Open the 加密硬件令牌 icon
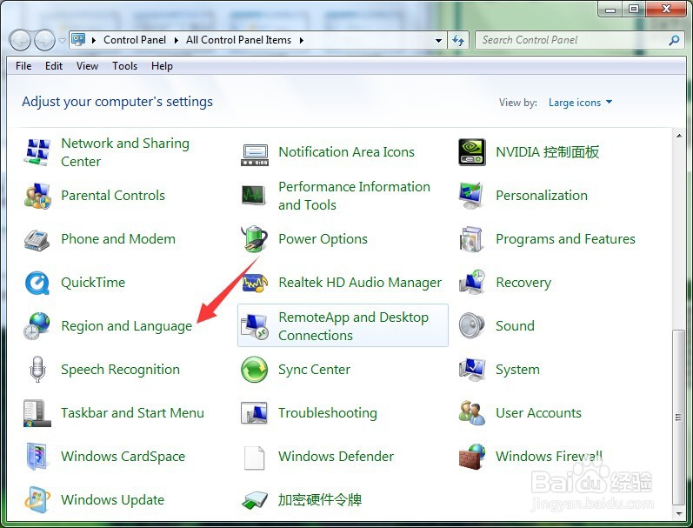 click(255, 500)
